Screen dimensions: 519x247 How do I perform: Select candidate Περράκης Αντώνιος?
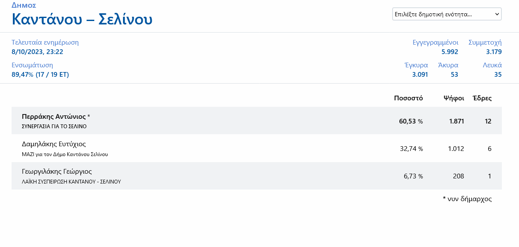pos(54,117)
